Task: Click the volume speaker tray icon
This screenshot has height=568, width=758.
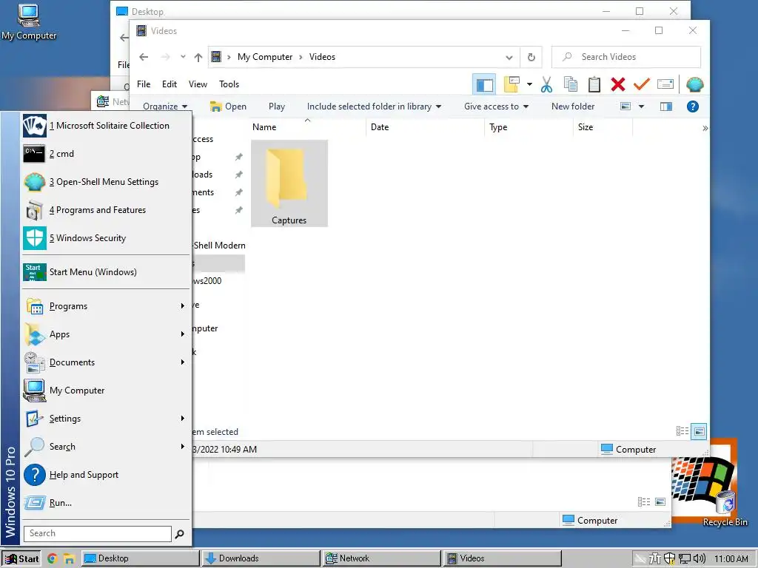Action: (x=700, y=558)
